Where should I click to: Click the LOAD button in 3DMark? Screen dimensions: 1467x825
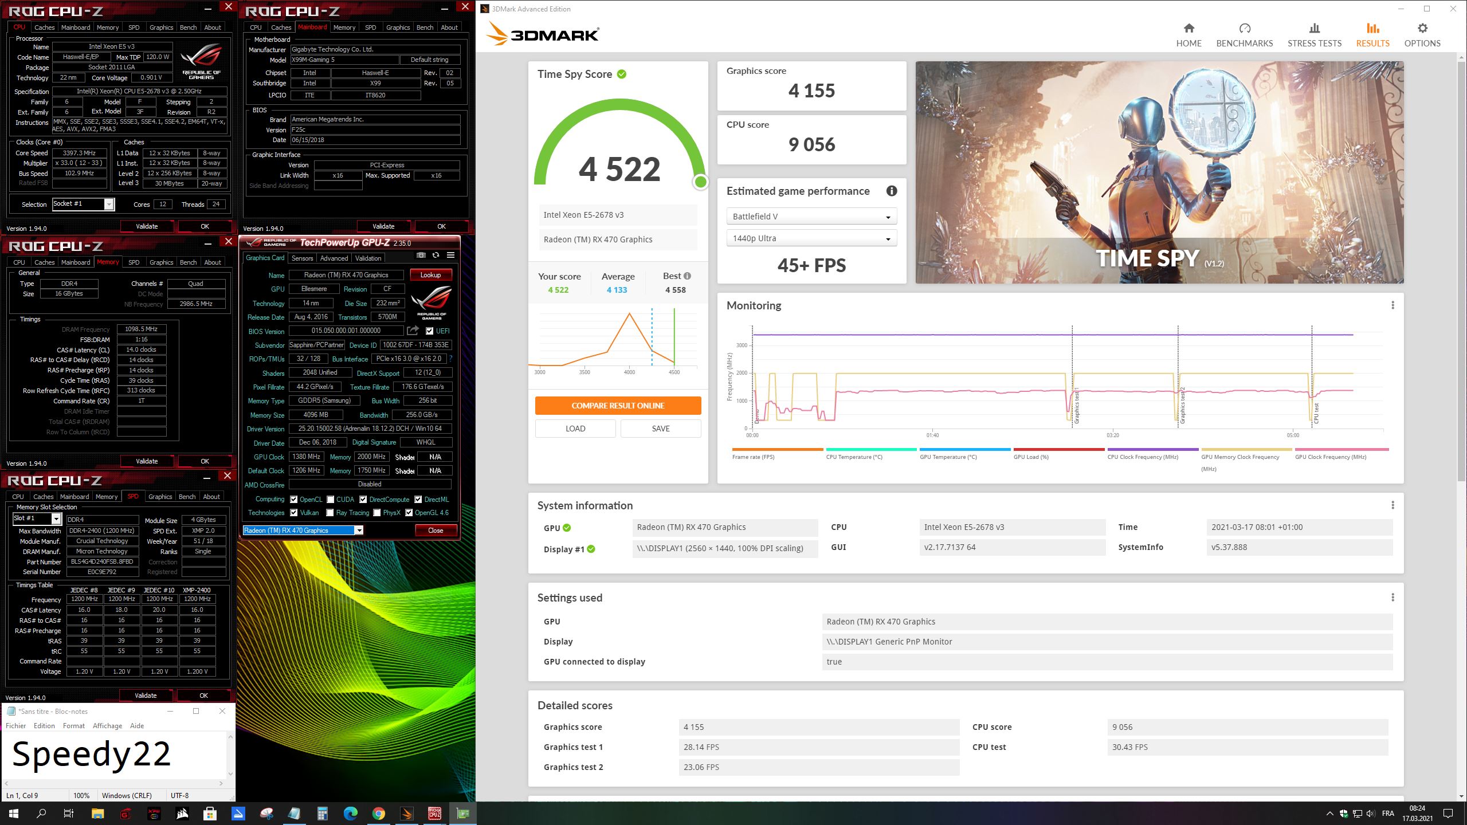pyautogui.click(x=575, y=429)
